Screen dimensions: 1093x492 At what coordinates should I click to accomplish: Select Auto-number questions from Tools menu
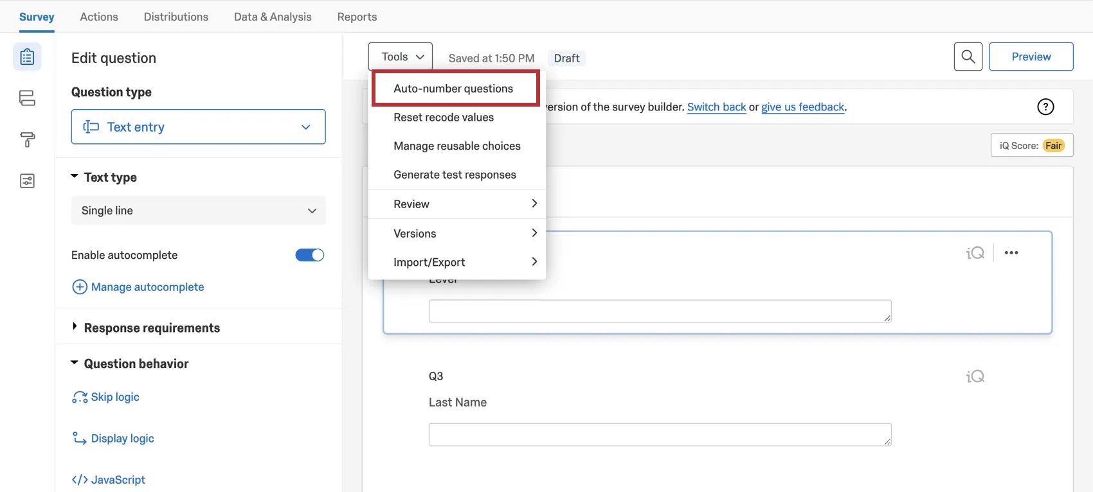pyautogui.click(x=454, y=89)
